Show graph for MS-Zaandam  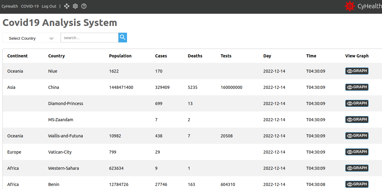357,120
